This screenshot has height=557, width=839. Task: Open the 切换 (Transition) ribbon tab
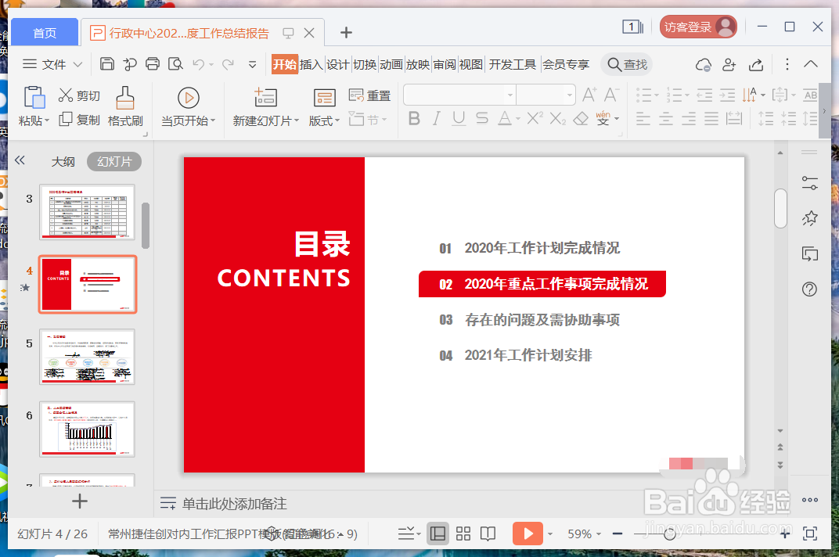(365, 65)
